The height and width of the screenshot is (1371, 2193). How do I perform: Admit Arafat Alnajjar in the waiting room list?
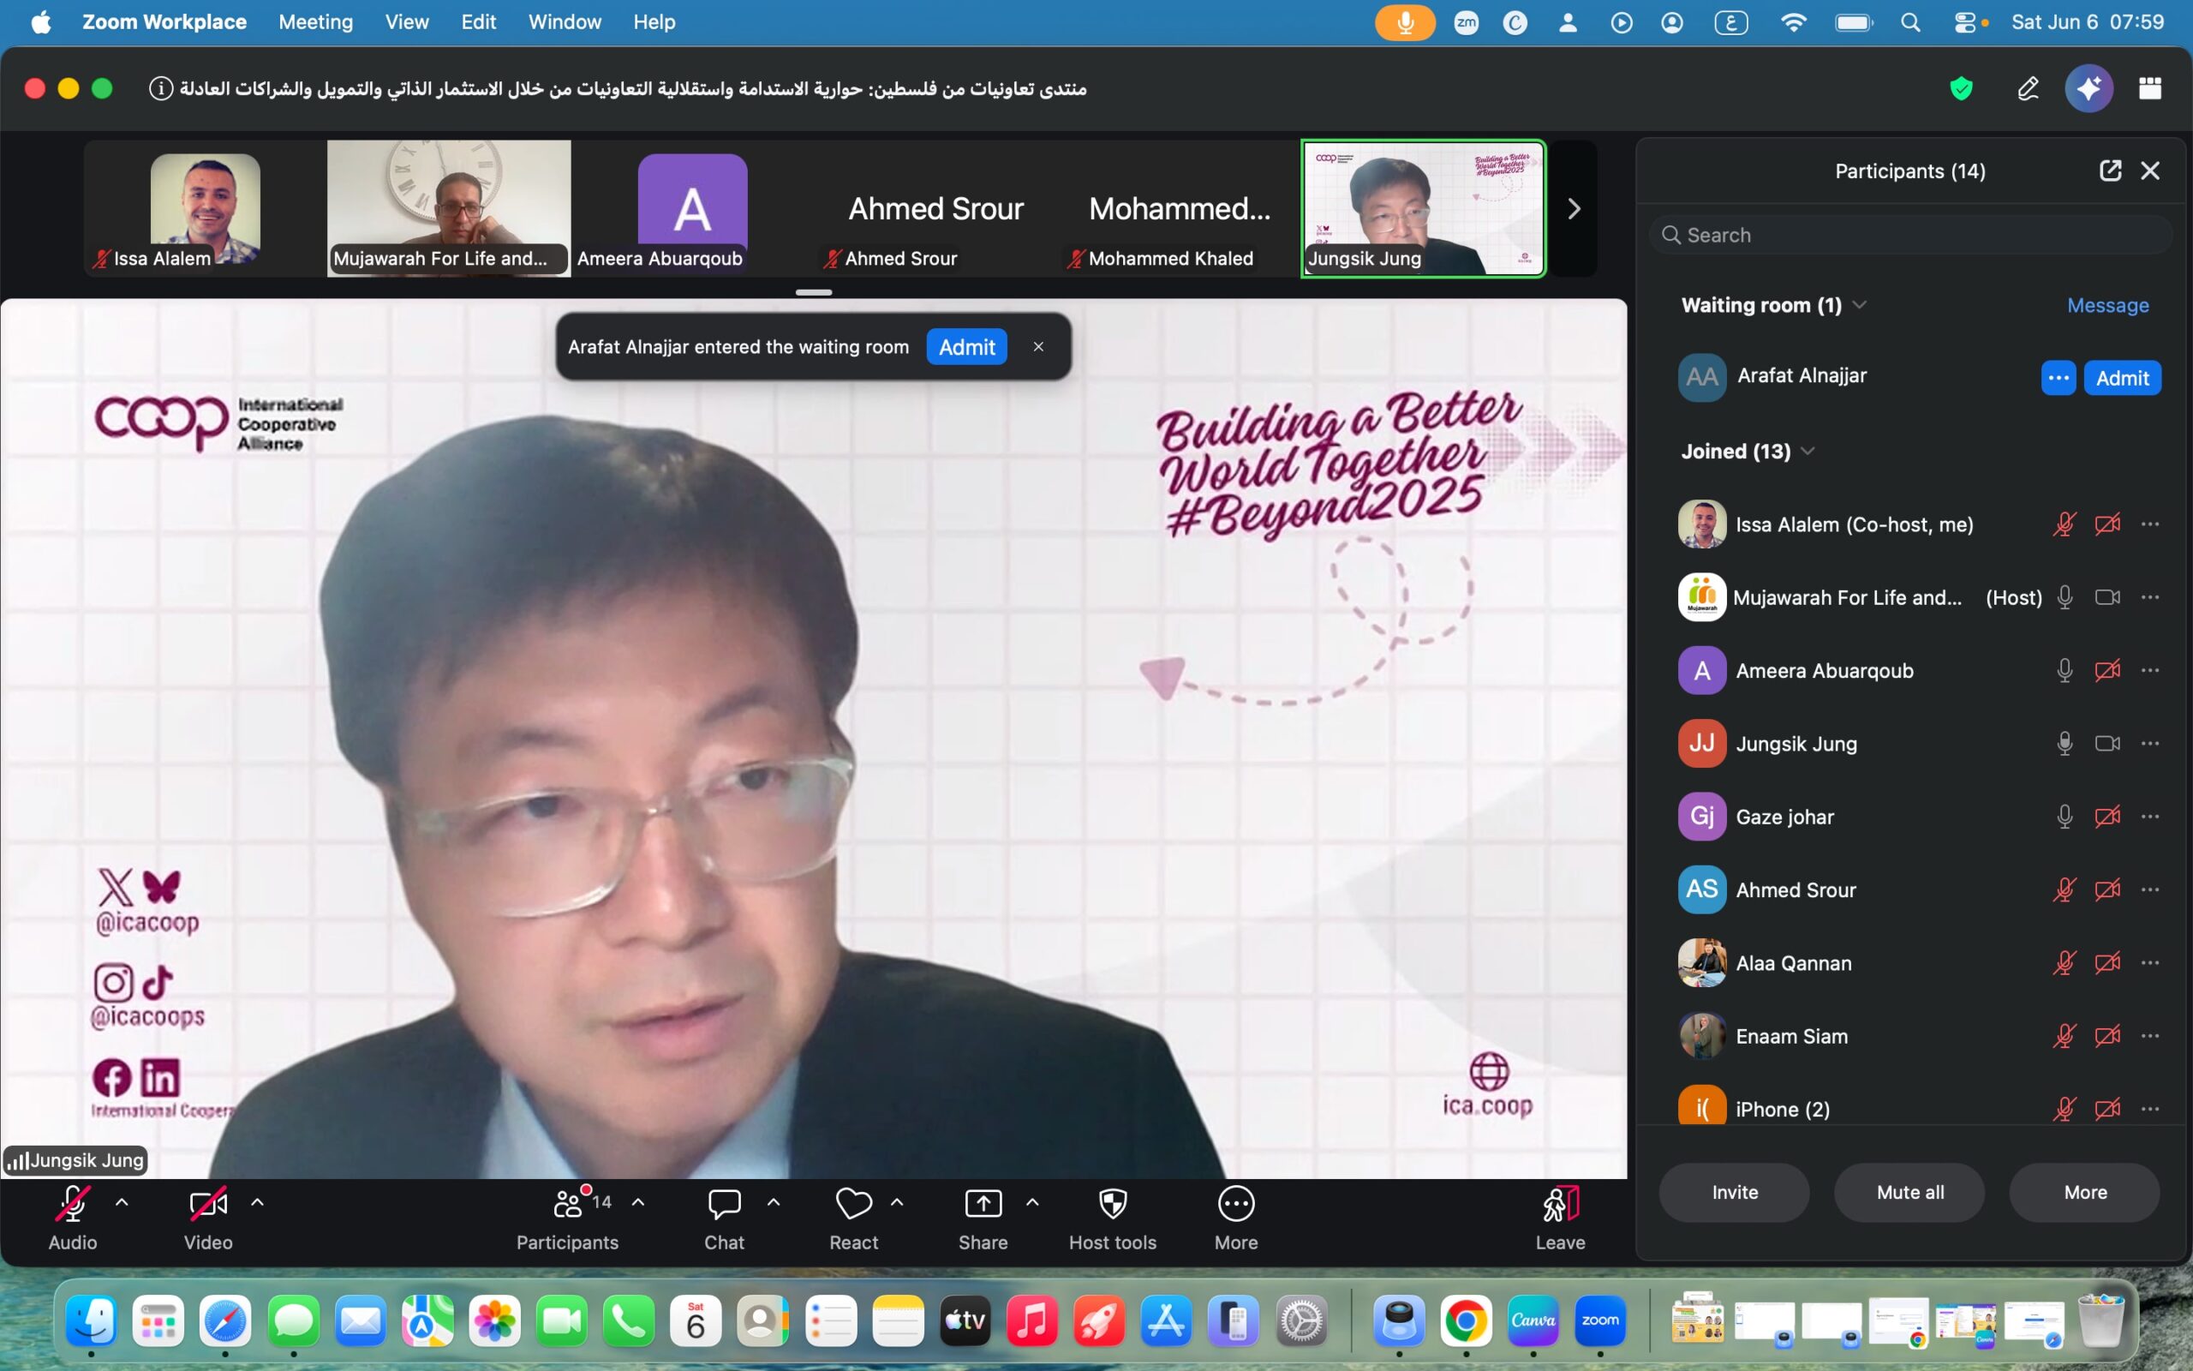pyautogui.click(x=2122, y=378)
